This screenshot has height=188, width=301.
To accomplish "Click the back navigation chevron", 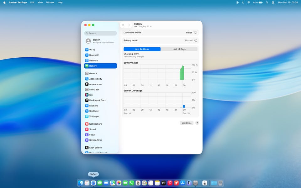I will 123,25.
